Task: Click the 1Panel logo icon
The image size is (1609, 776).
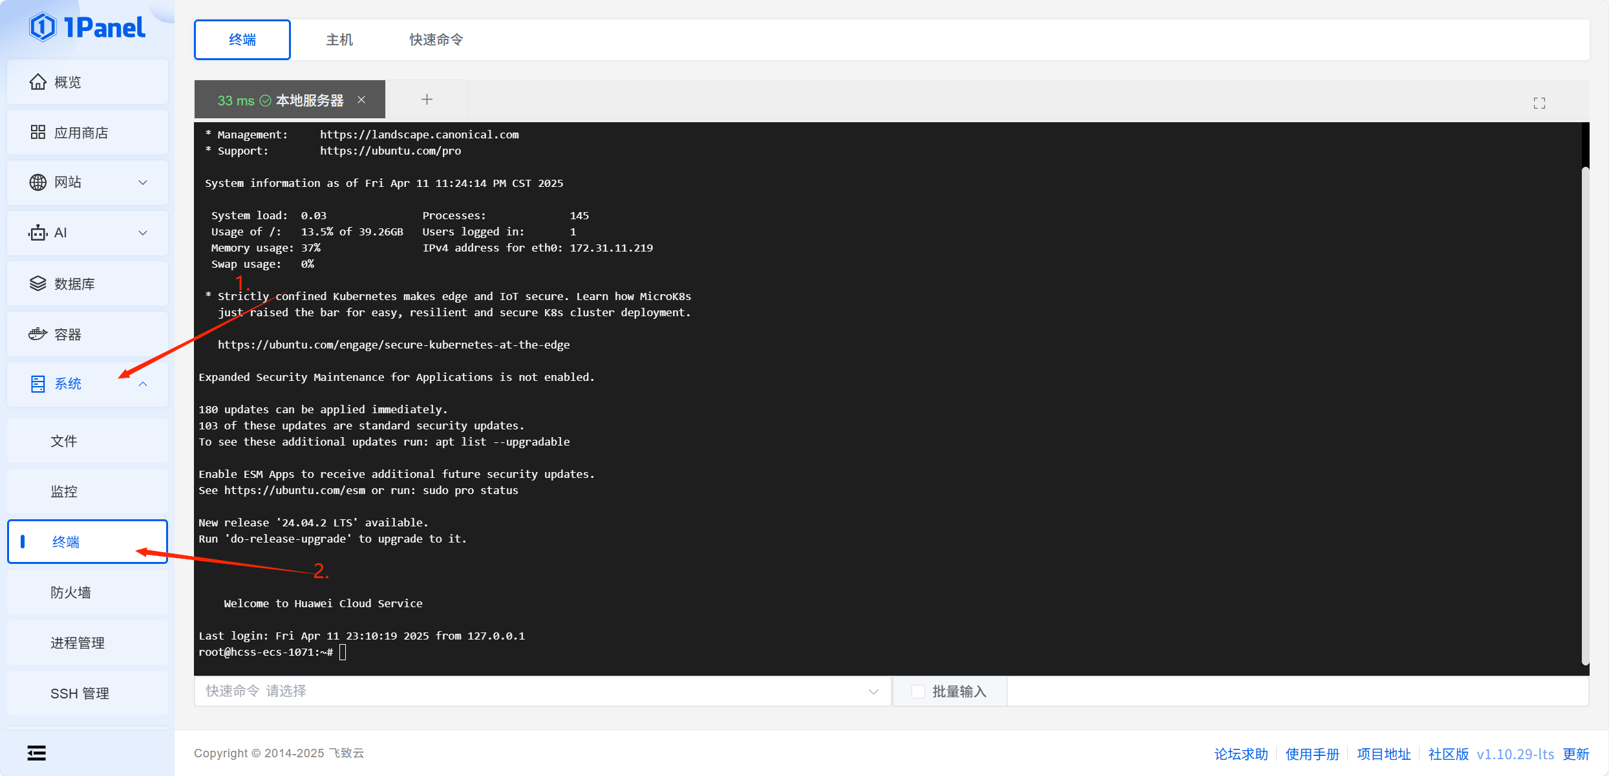Action: [43, 28]
